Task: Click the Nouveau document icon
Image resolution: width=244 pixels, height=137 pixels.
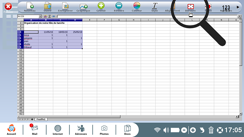Action: click(30, 7)
